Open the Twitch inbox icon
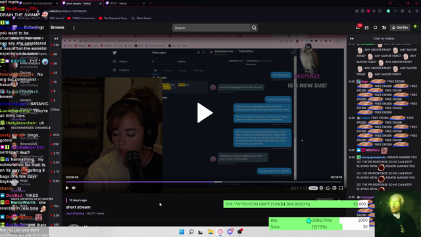This screenshot has height=237, width=421. [366, 28]
